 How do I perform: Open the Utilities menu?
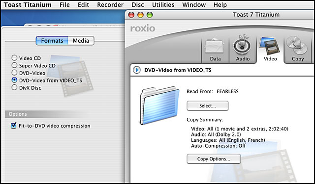coord(163,5)
